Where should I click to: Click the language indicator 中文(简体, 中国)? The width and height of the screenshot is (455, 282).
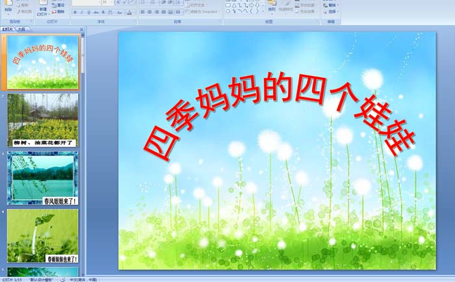(x=83, y=279)
